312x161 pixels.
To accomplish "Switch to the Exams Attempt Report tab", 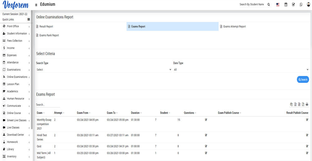I will click(x=234, y=26).
